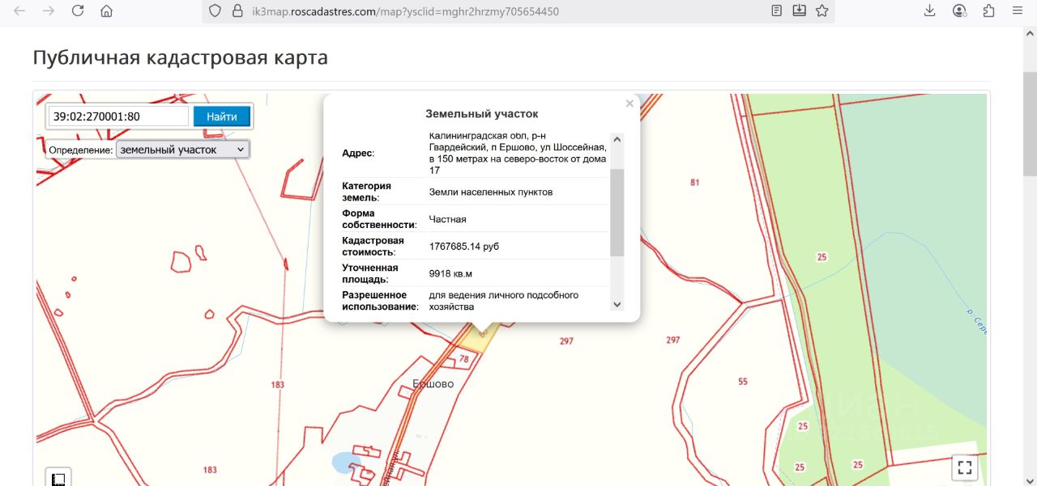
Task: Open the Firefox hamburger menu
Action: click(1018, 11)
